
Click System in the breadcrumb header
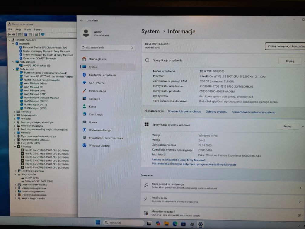tap(150, 32)
